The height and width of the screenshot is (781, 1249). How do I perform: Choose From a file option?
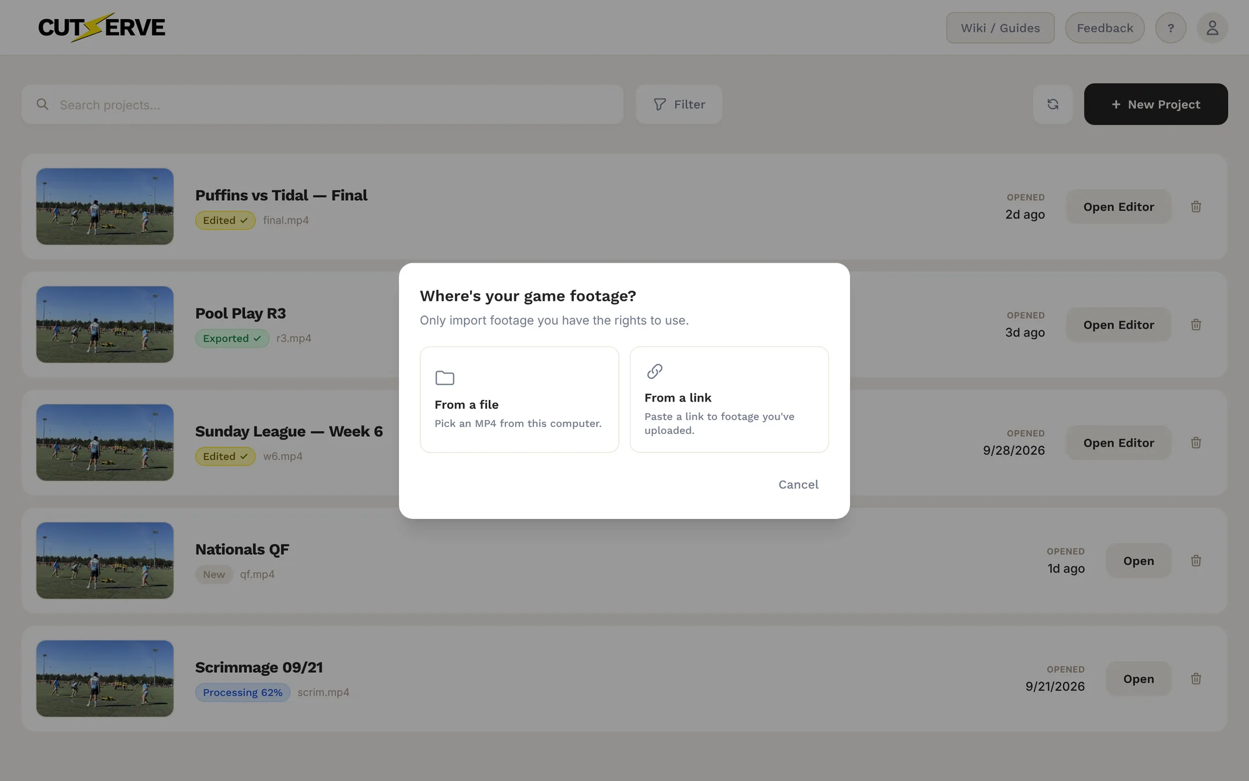coord(519,399)
